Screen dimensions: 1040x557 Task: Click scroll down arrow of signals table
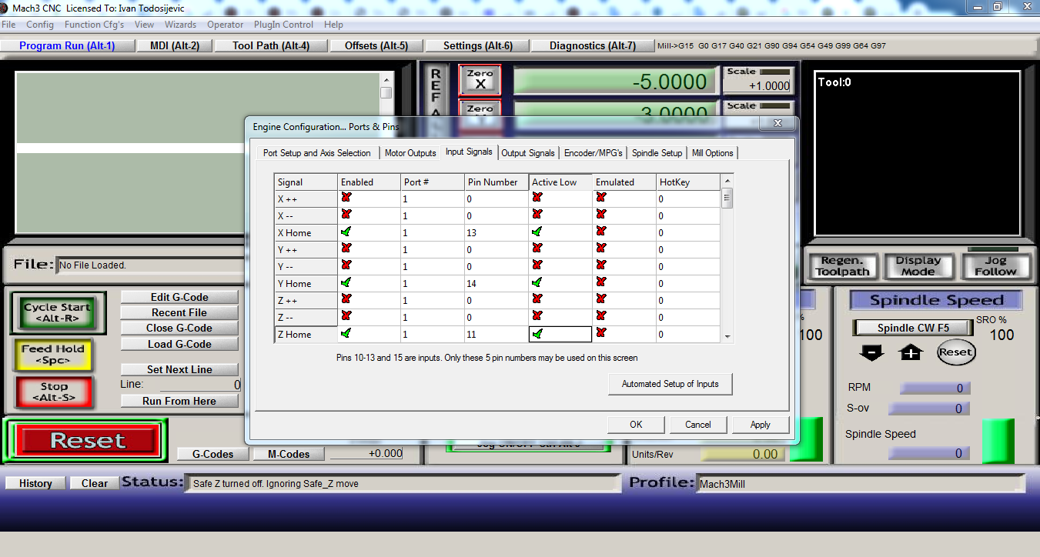coord(727,335)
